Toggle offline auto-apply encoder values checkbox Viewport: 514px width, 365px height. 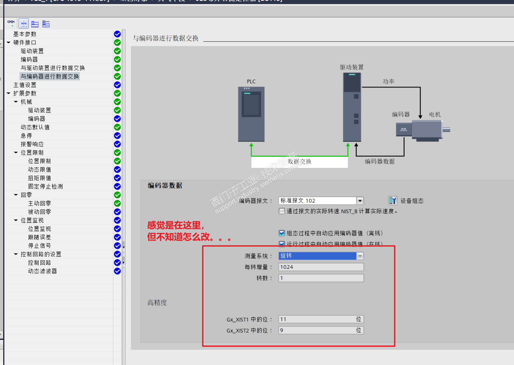(282, 233)
